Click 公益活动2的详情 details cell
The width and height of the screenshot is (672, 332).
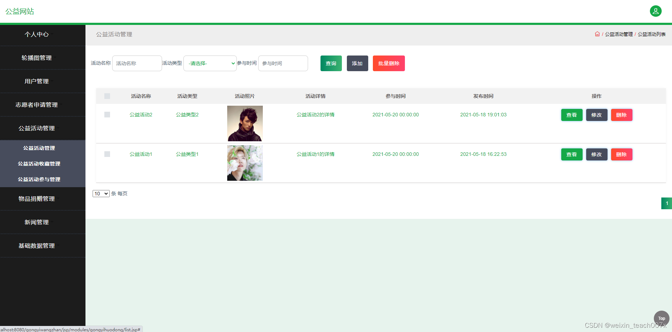(316, 115)
